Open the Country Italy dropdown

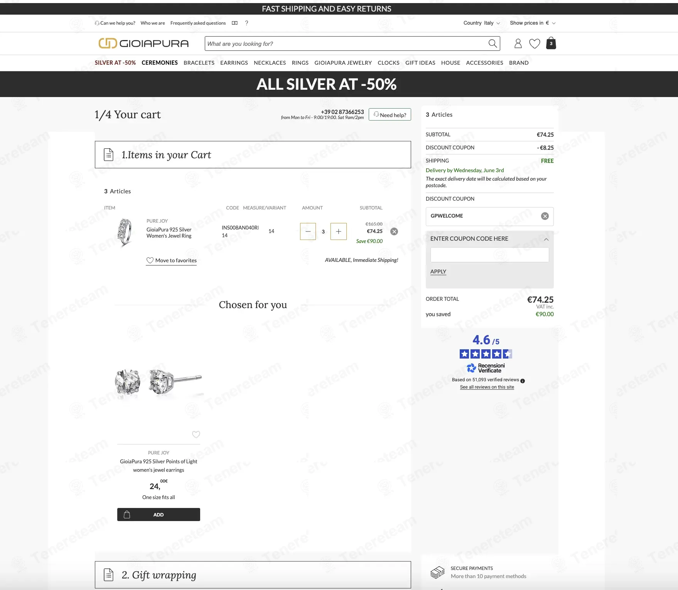coord(482,23)
